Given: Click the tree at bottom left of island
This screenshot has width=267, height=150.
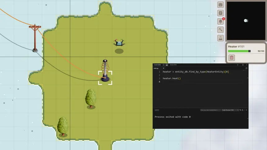Looking at the screenshot, I should tap(63, 127).
